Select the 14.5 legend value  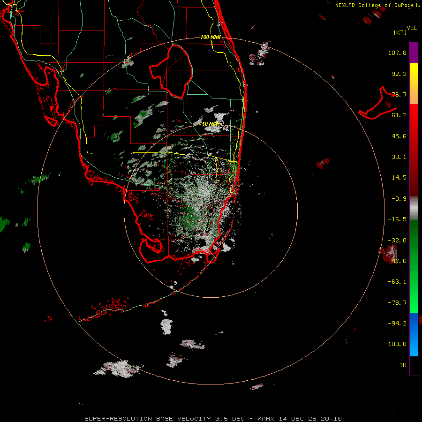(399, 178)
